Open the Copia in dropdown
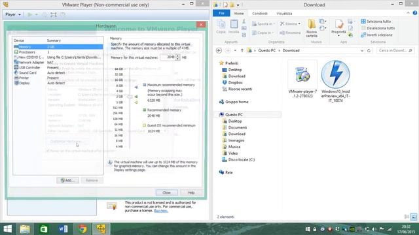 pyautogui.click(x=263, y=33)
